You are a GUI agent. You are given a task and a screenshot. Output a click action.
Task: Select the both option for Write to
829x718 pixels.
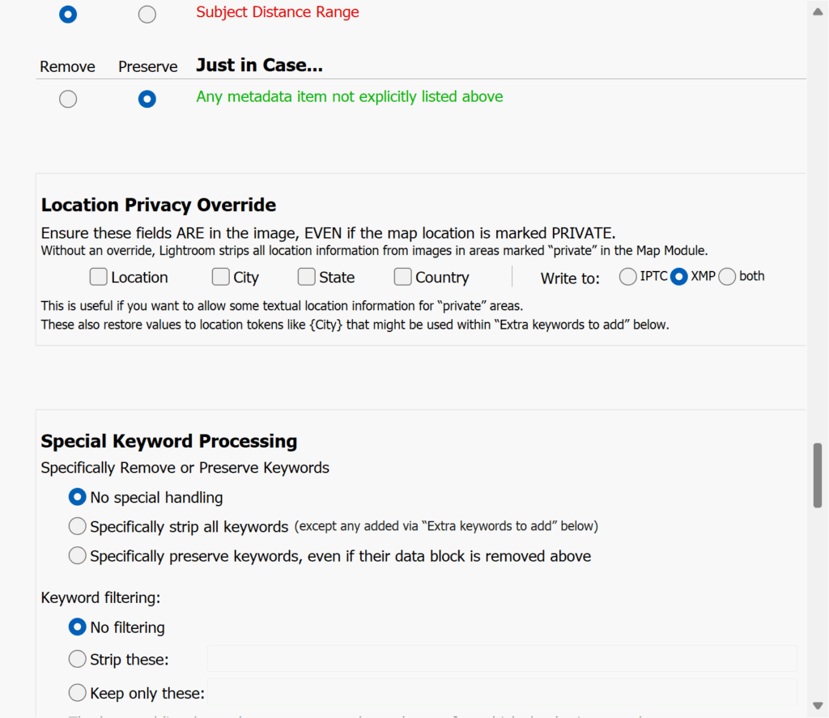point(727,277)
